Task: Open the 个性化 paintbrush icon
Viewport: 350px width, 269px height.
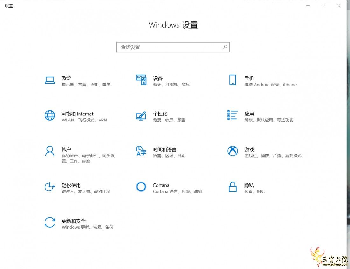Action: (x=141, y=116)
